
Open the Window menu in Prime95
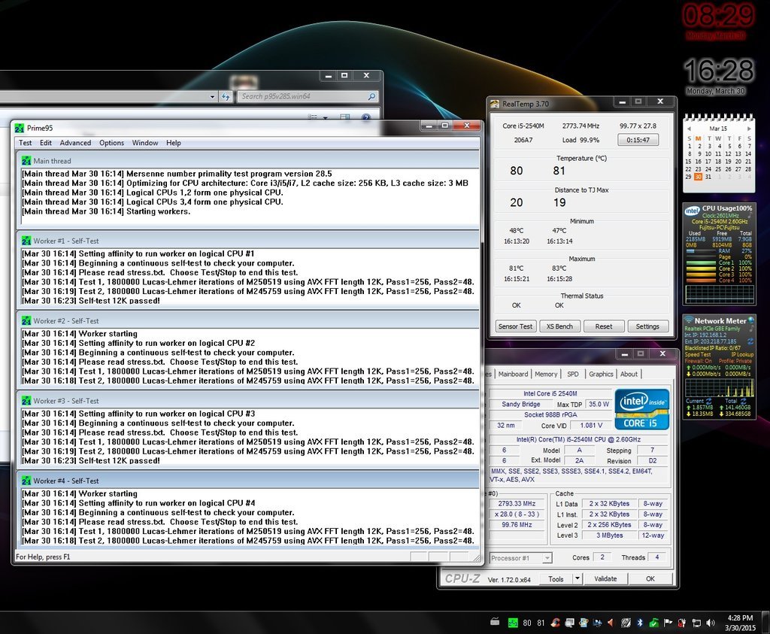(145, 143)
